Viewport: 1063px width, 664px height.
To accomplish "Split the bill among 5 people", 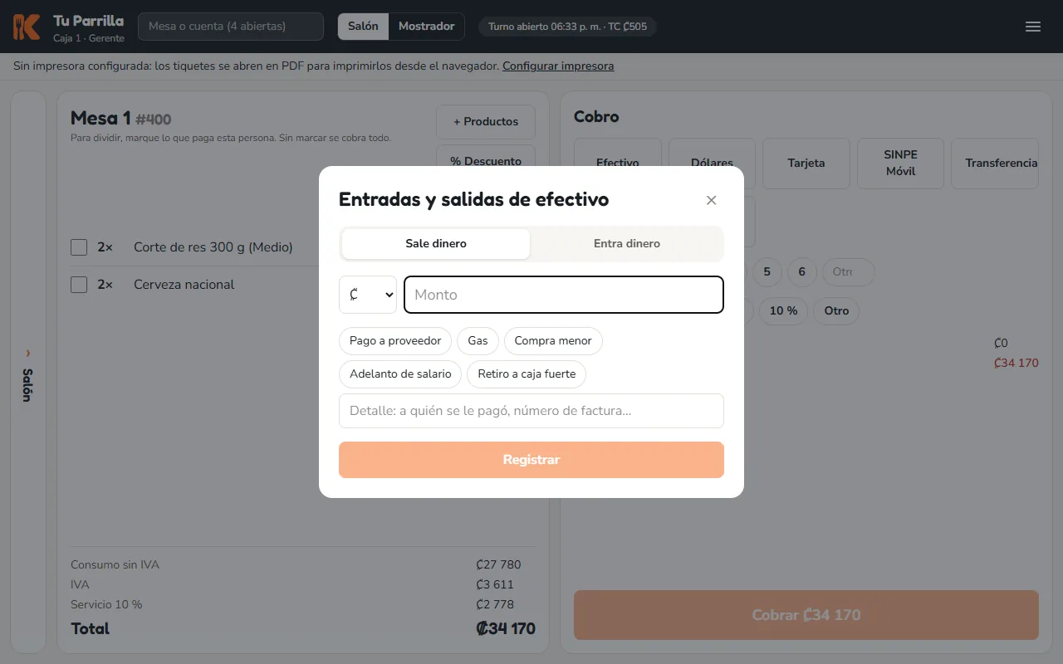I will pos(767,272).
